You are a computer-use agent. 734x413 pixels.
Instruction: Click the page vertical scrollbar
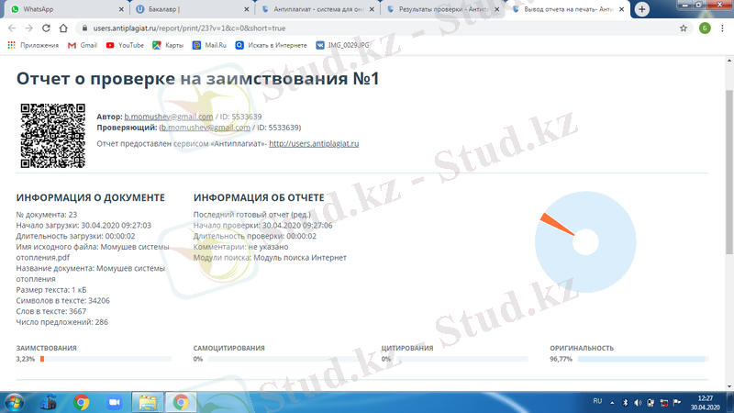(729, 173)
